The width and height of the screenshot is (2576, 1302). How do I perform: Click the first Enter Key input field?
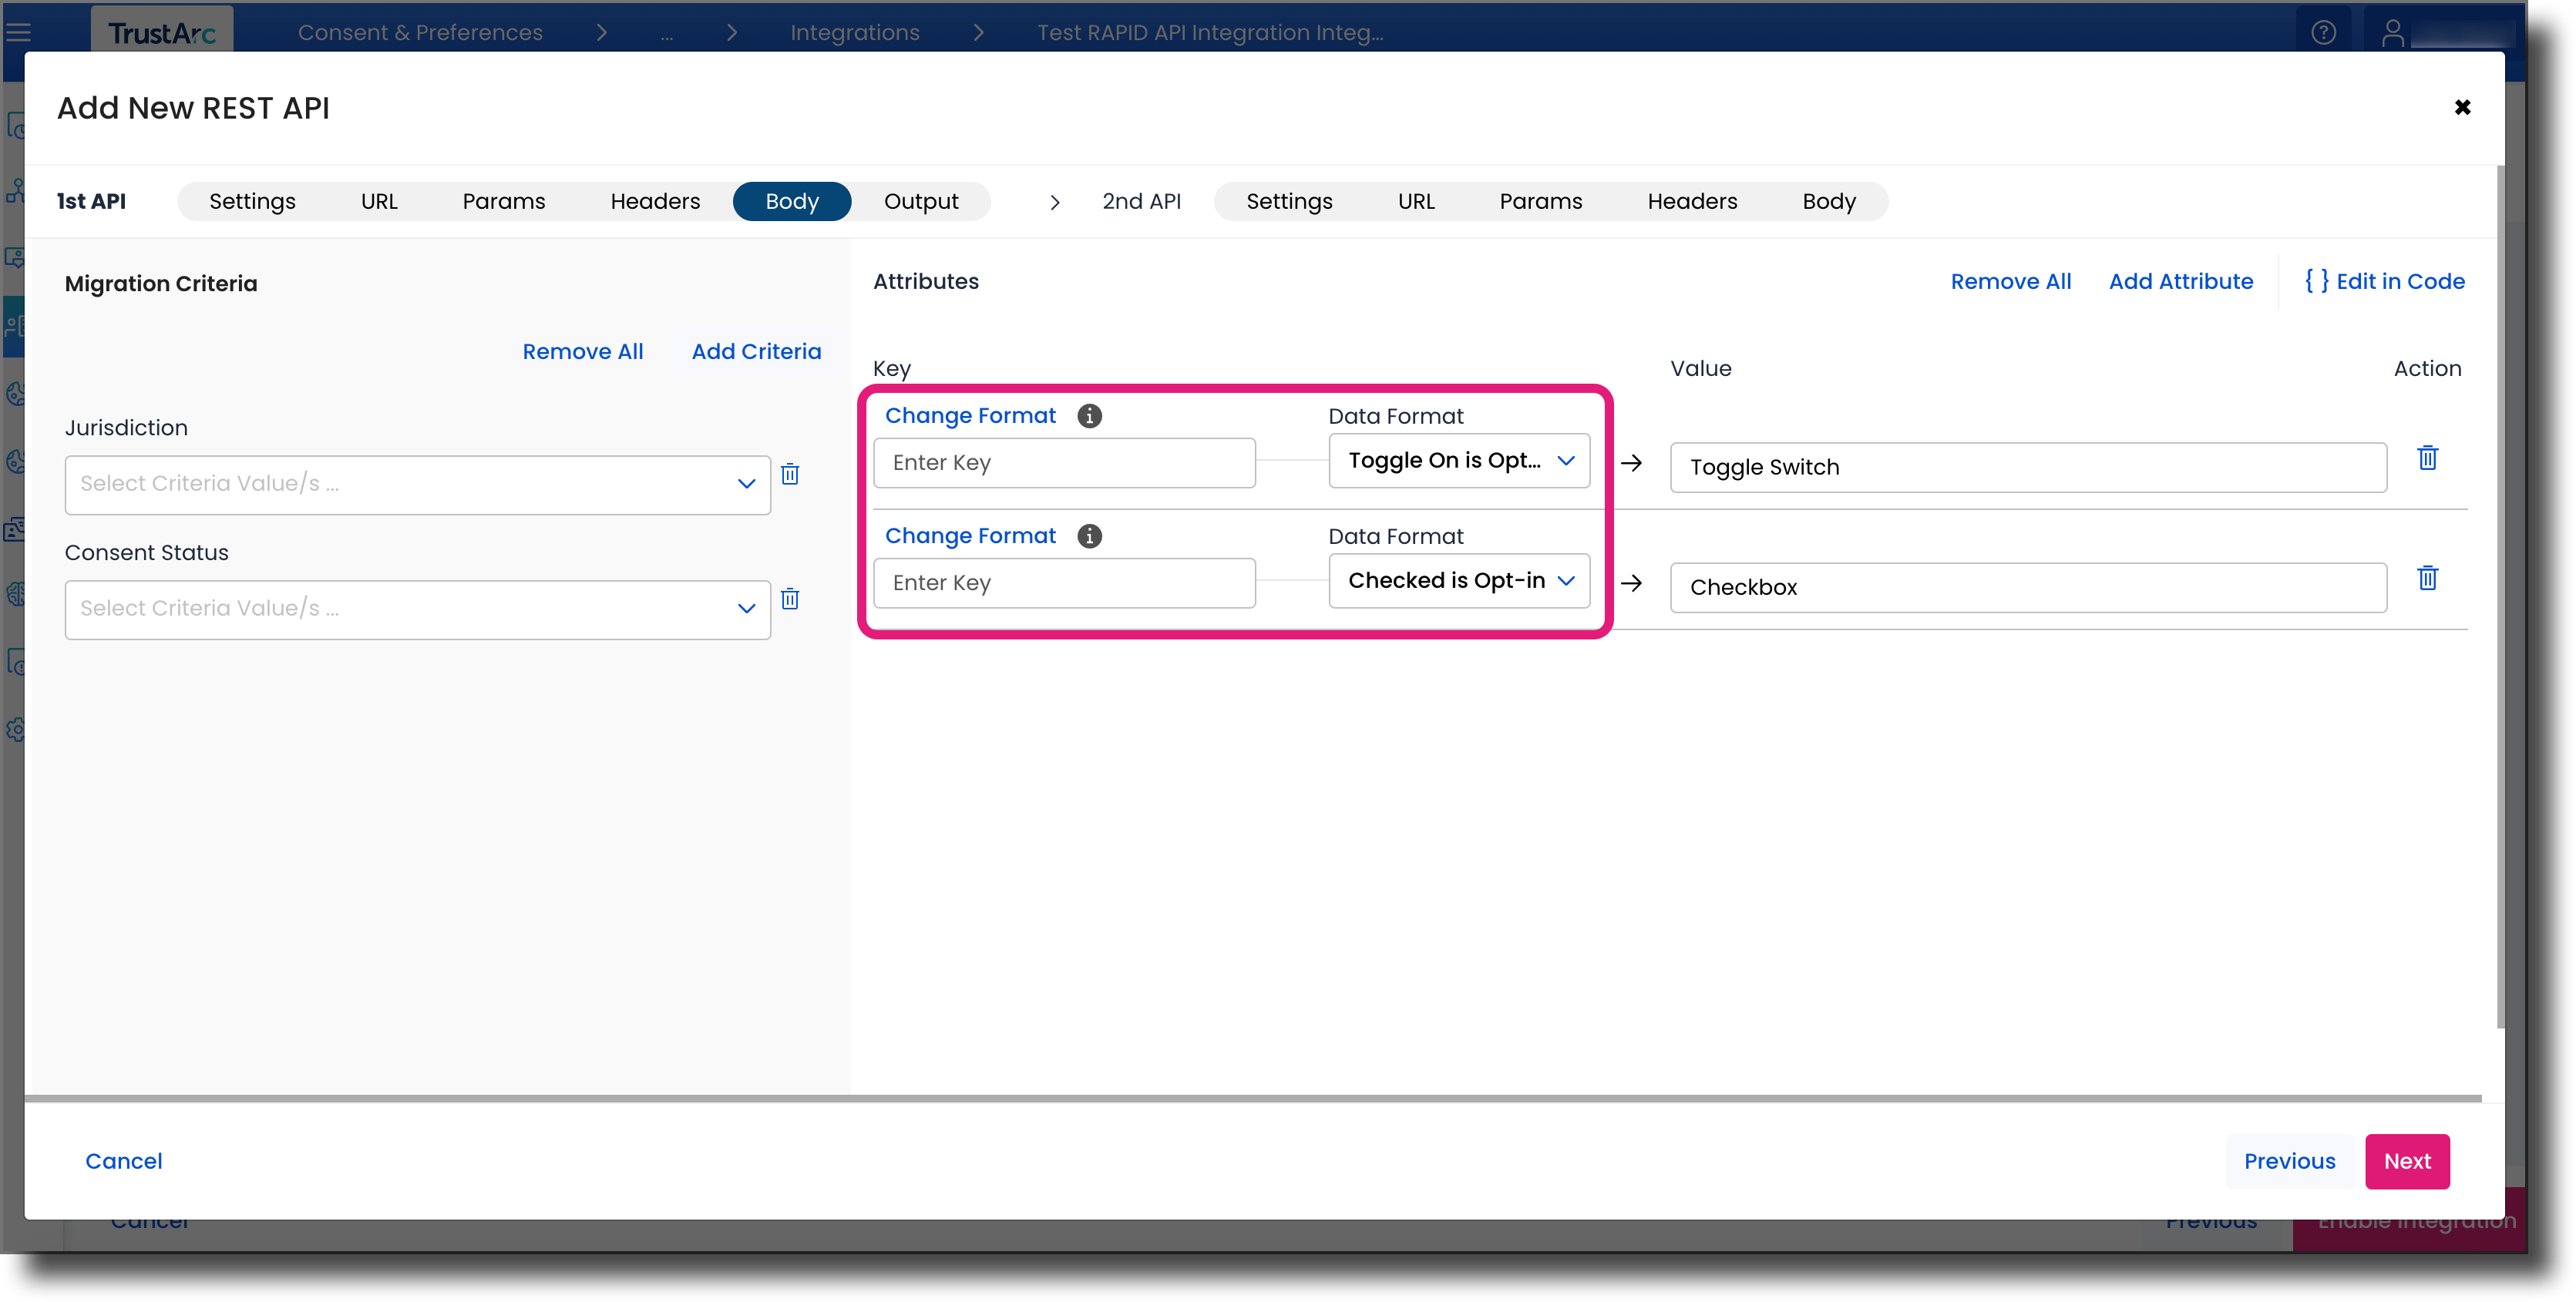pos(1063,463)
